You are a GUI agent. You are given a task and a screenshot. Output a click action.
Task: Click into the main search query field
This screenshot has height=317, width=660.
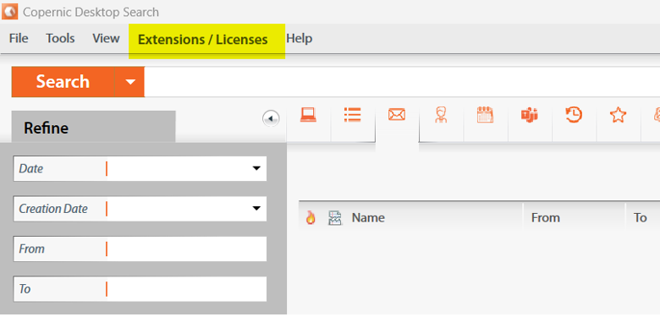click(402, 81)
